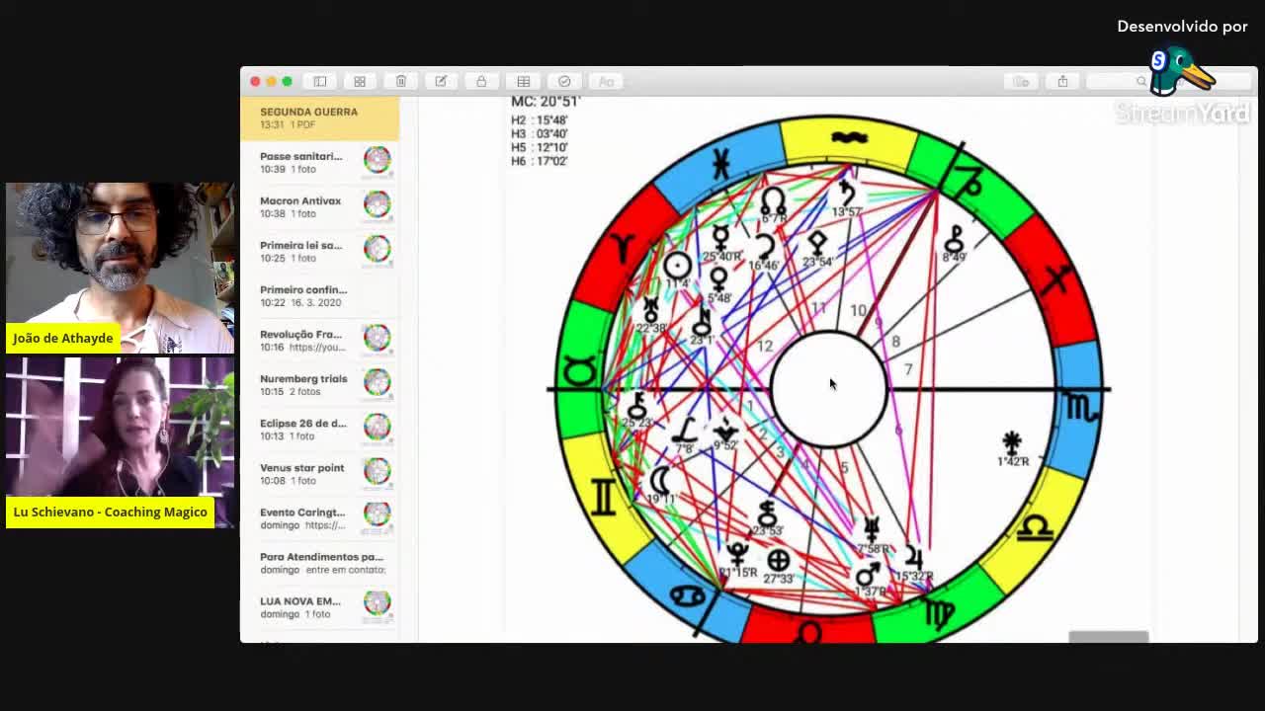Click Lu Schievano video tile
1265x711 pixels.
(x=120, y=442)
